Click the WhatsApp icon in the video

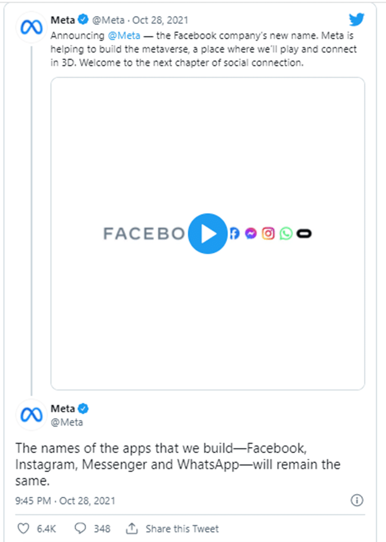286,233
